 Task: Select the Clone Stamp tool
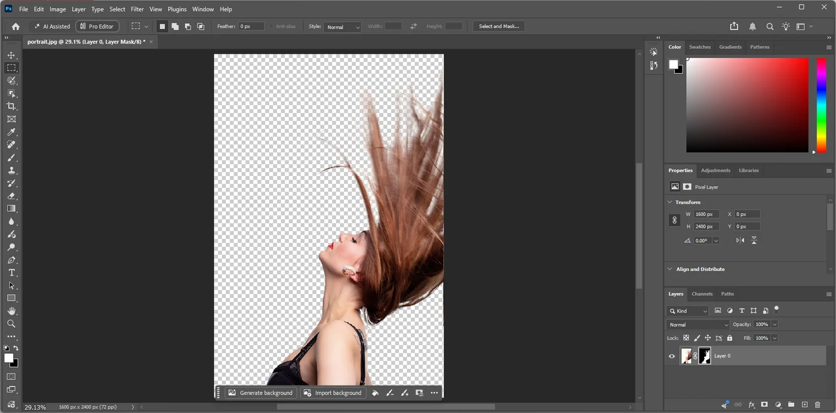(x=11, y=171)
